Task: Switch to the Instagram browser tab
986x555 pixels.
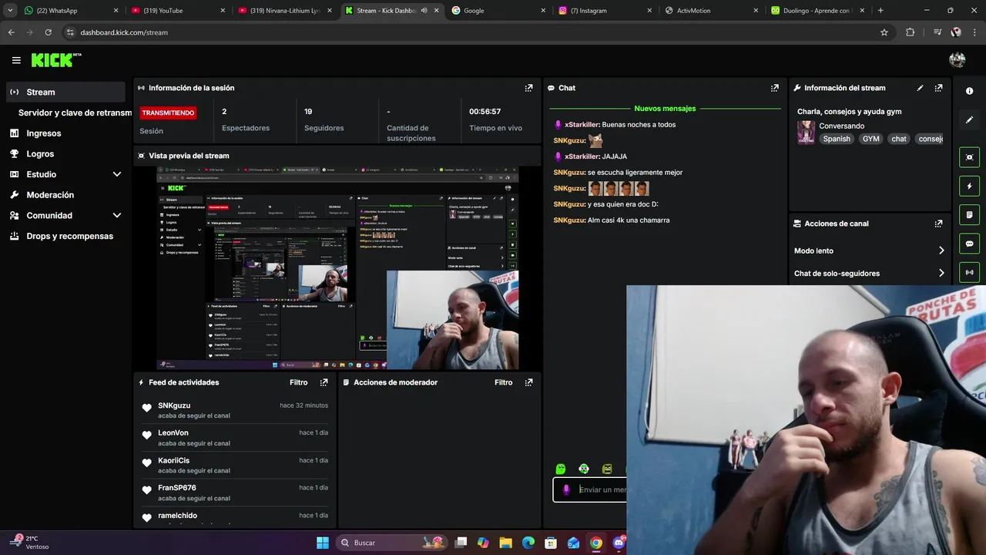Action: [604, 11]
